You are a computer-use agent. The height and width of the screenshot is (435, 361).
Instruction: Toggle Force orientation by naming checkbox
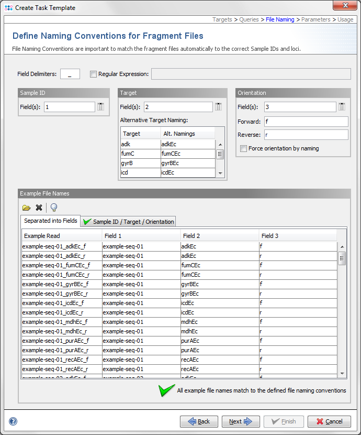(243, 149)
